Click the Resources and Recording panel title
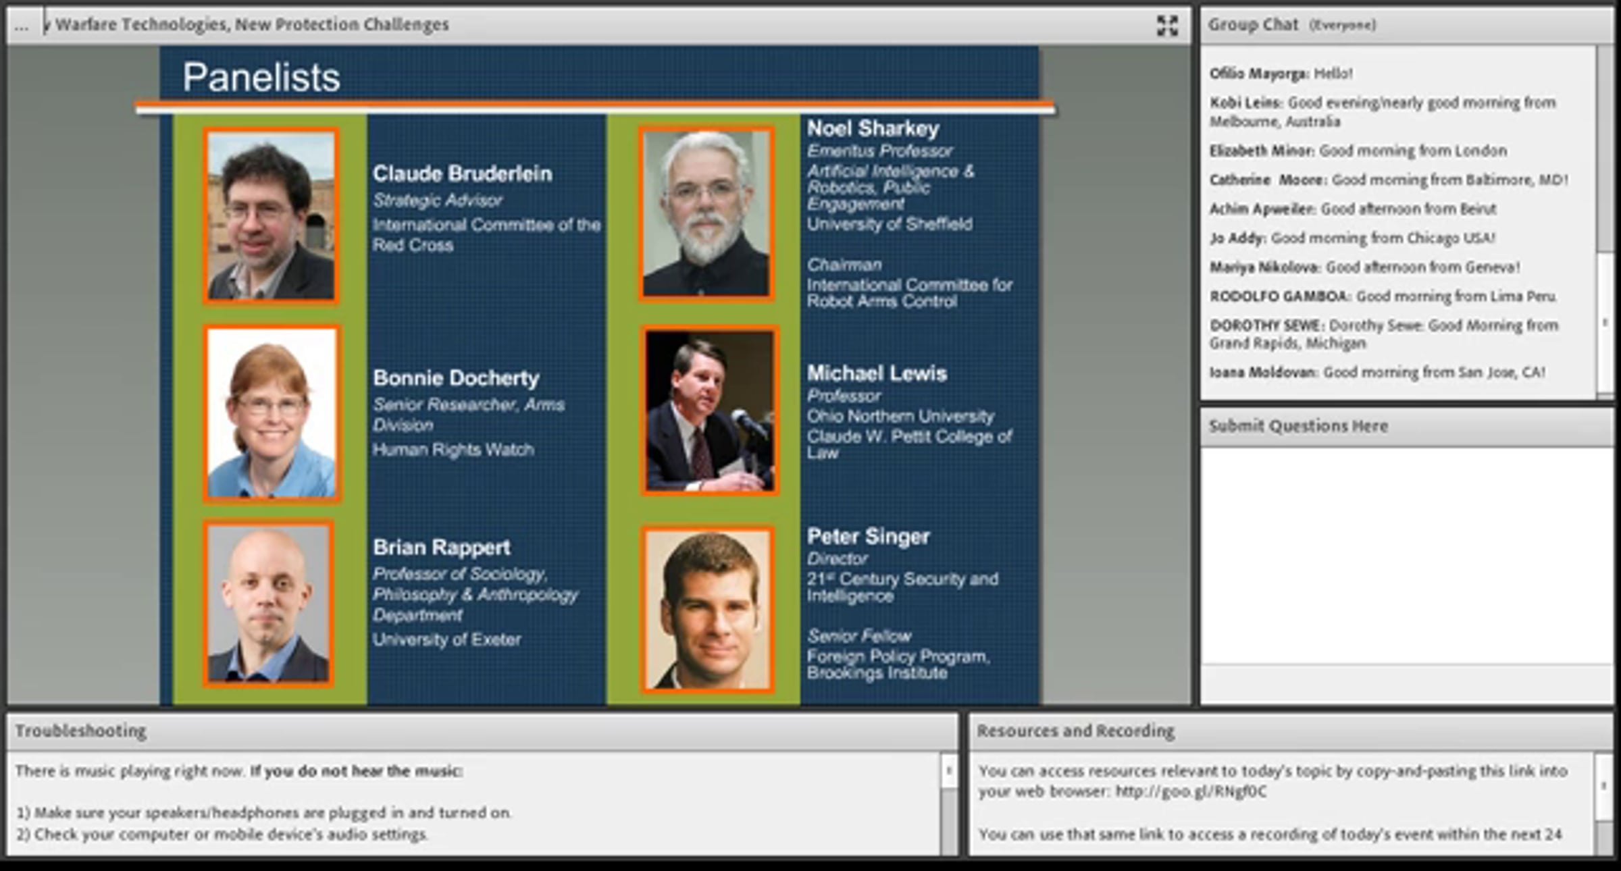 click(1075, 731)
